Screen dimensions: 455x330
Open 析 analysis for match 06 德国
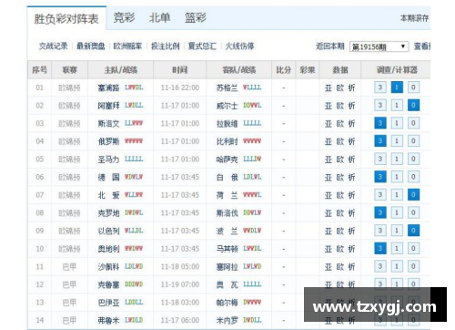coord(351,178)
